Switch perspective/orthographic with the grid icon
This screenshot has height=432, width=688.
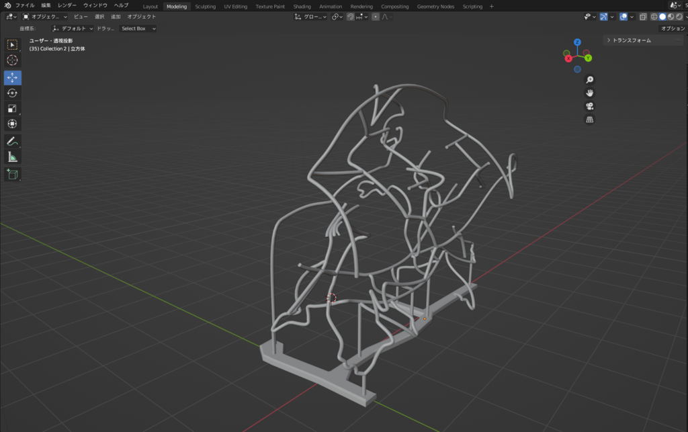point(590,120)
